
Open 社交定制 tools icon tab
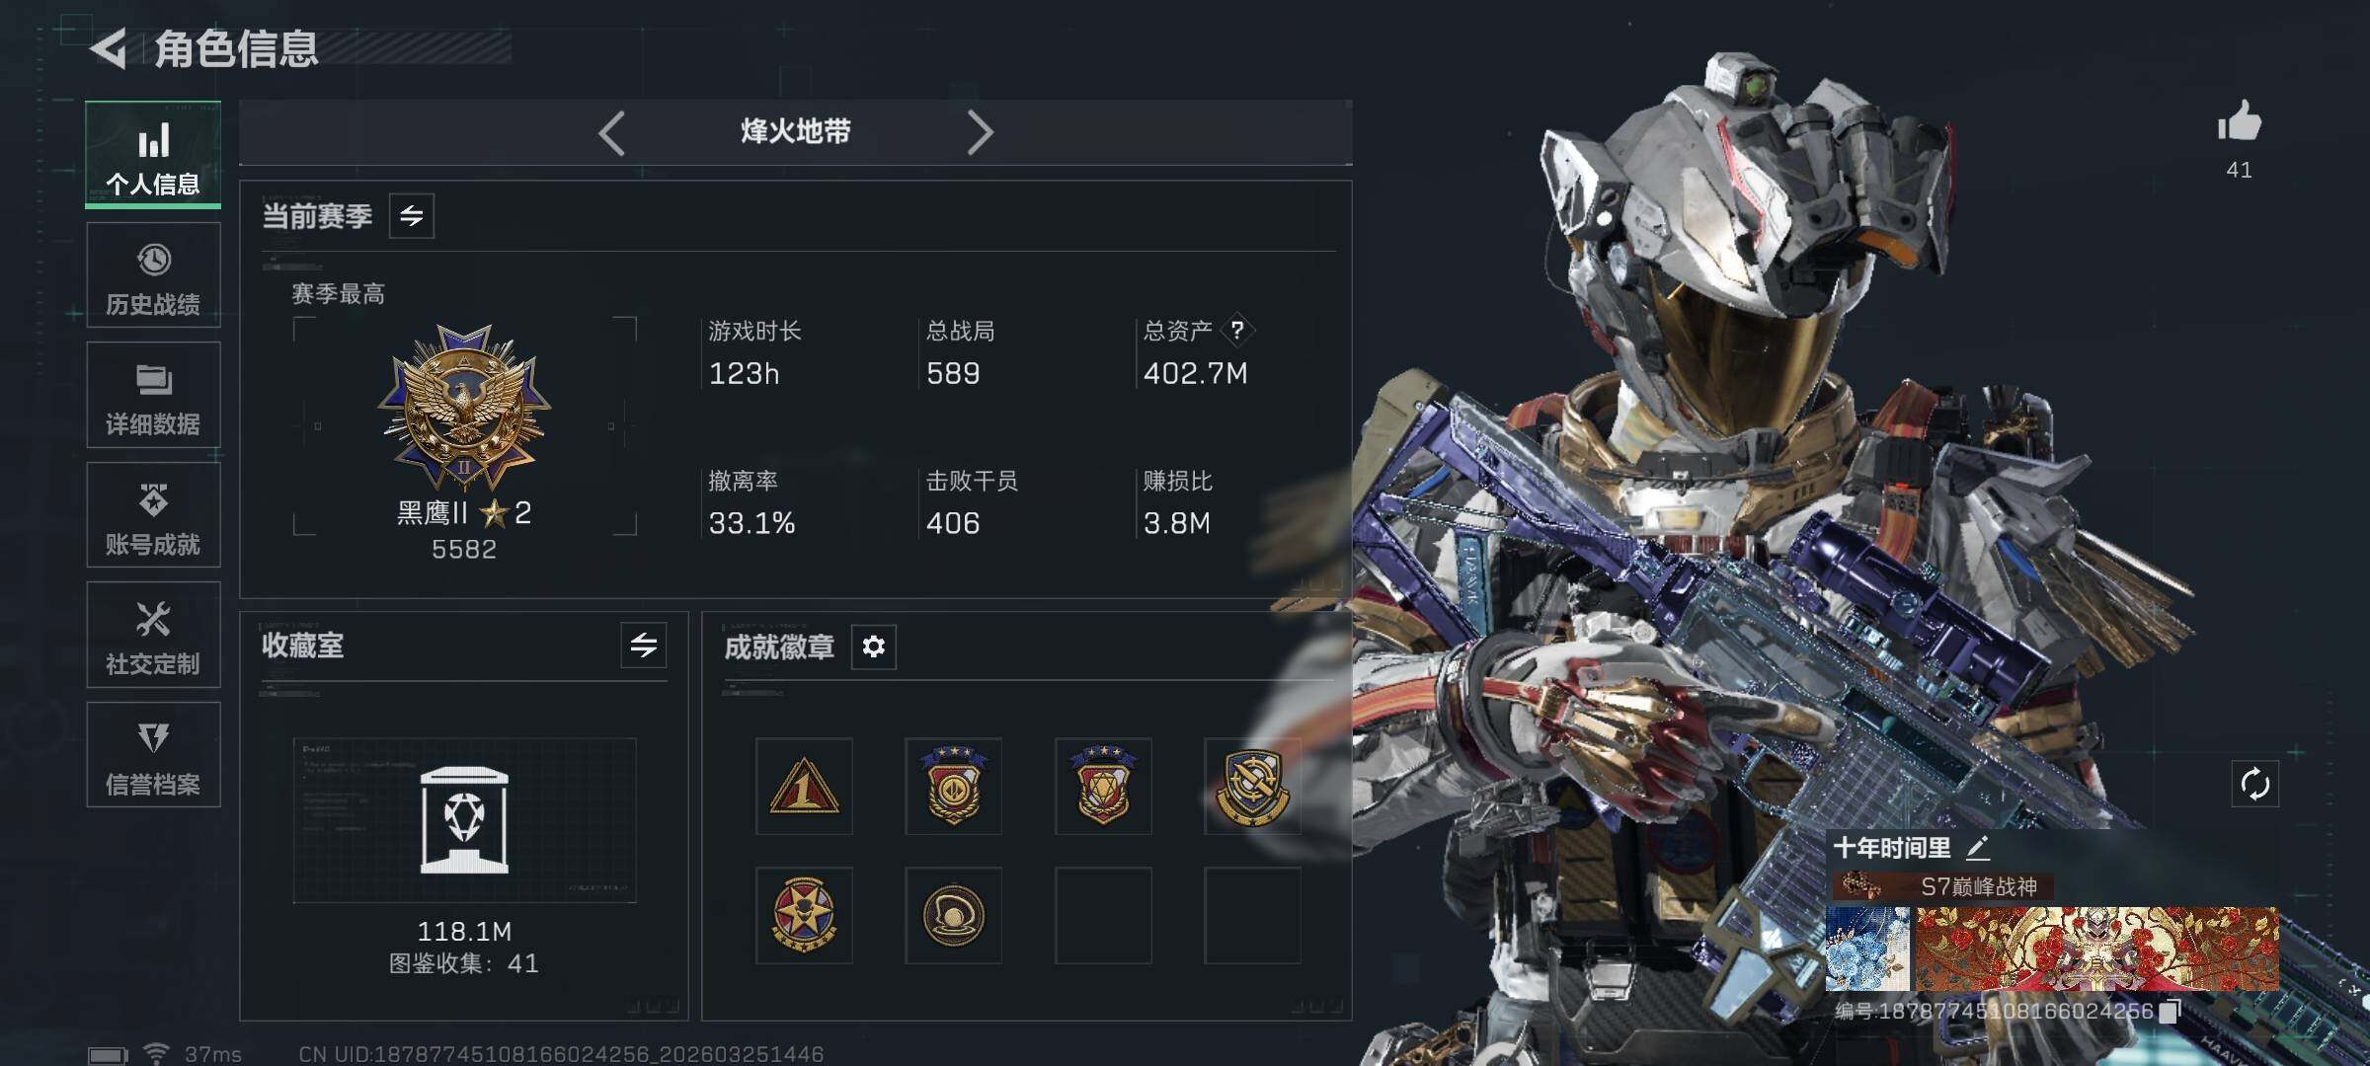coord(153,635)
